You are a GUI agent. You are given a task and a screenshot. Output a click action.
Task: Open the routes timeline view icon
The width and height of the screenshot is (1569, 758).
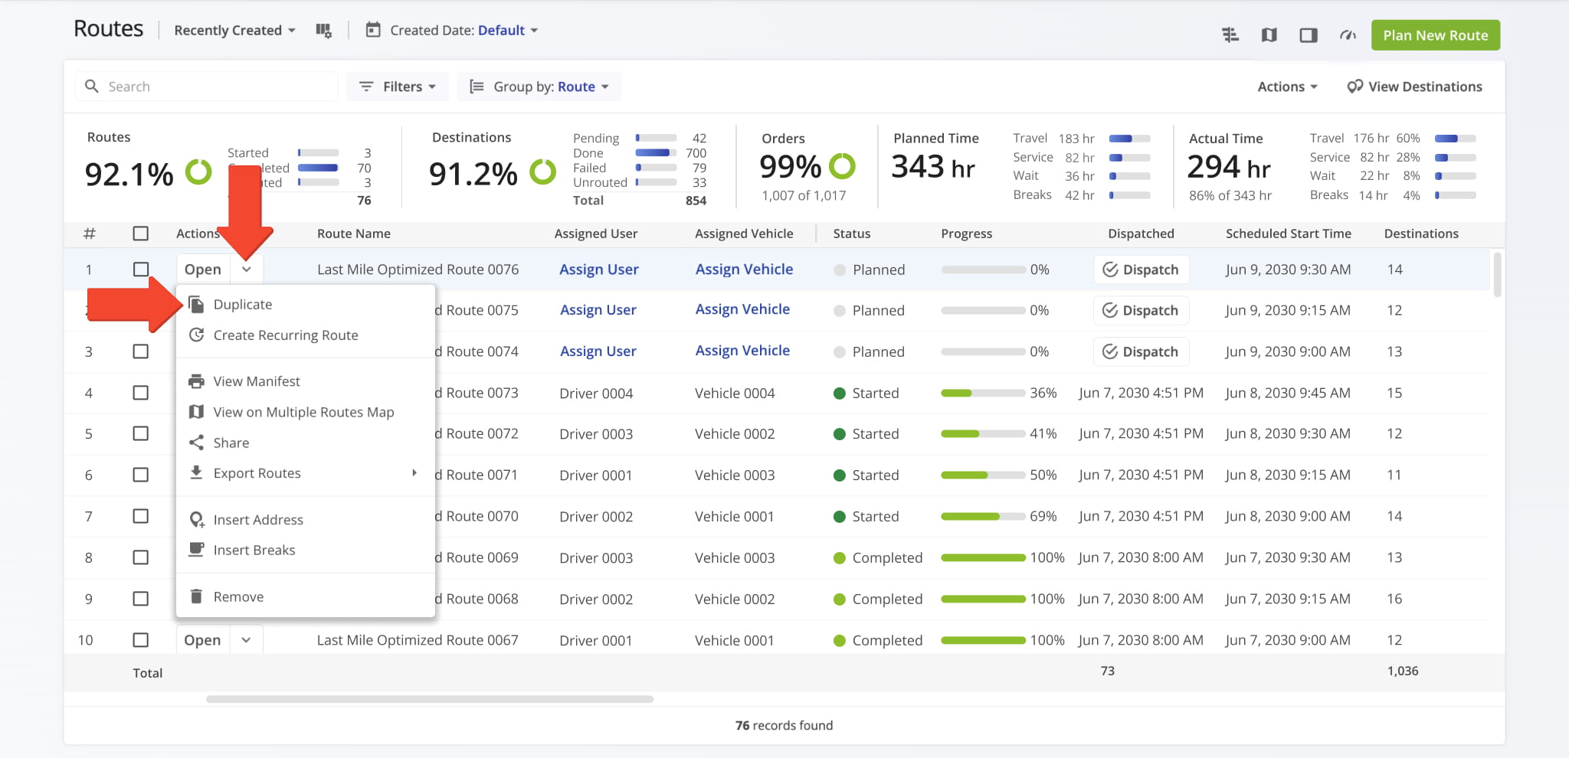1230,35
